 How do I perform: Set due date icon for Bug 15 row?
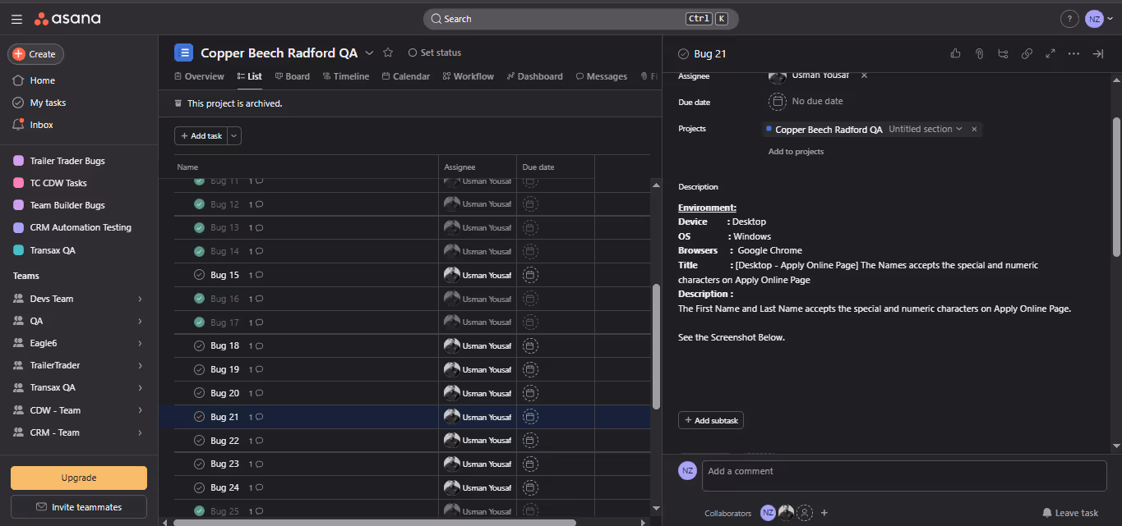coord(530,275)
